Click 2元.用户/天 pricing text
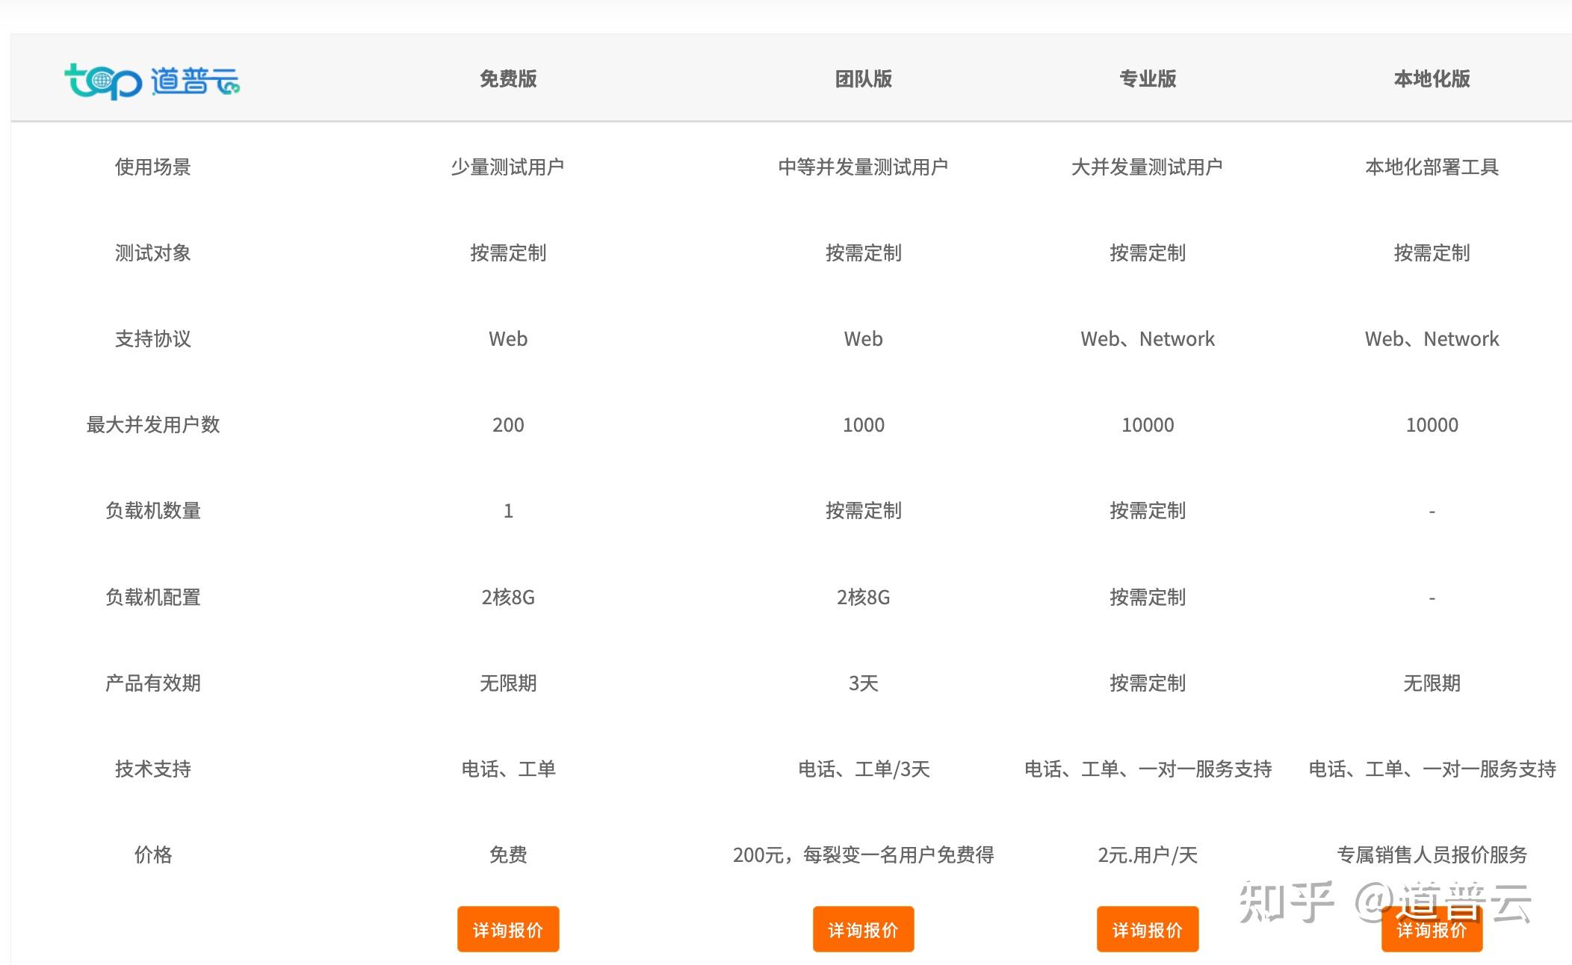The height and width of the screenshot is (965, 1572). 1148,854
